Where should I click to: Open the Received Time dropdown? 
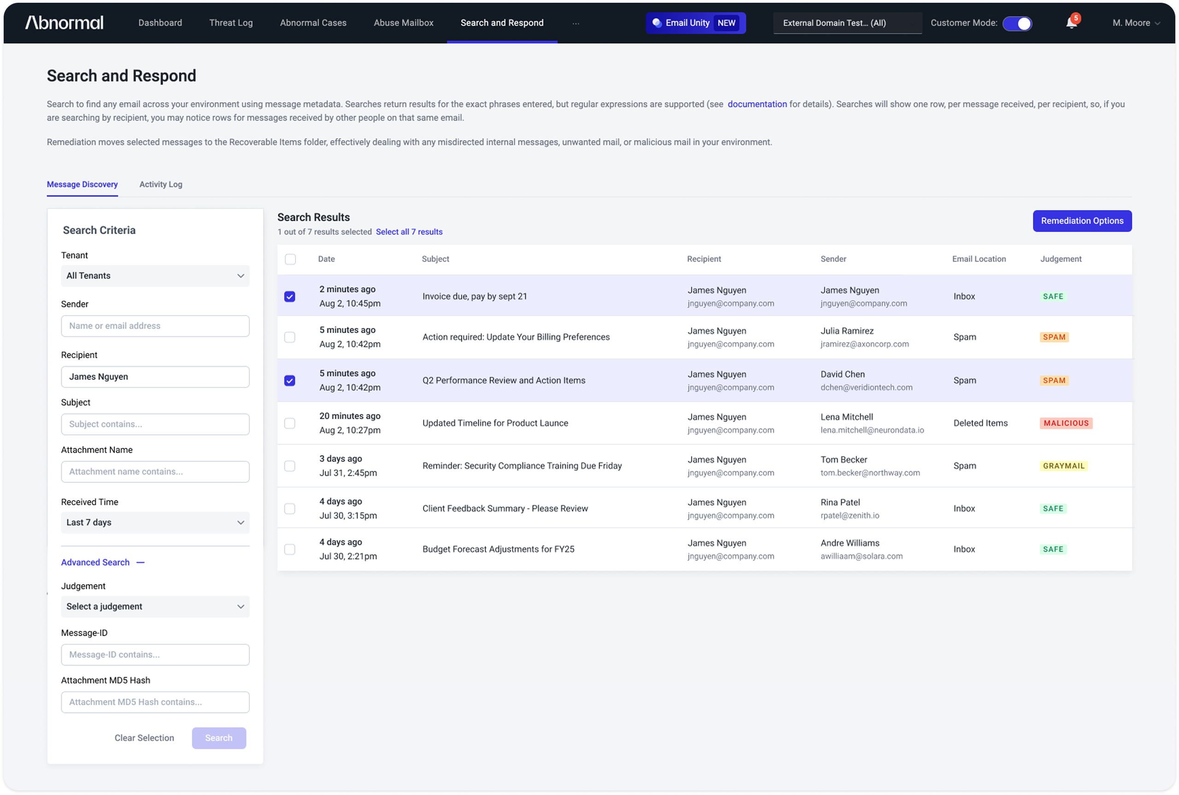tap(155, 523)
